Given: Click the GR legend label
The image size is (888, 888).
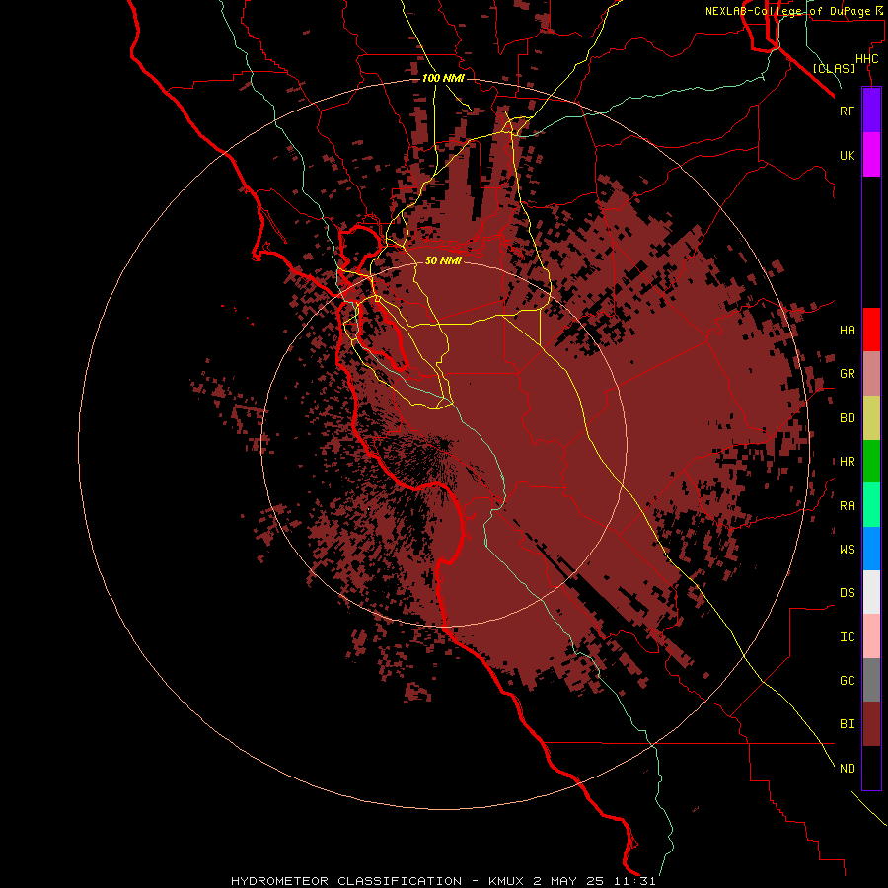Looking at the screenshot, I should pyautogui.click(x=847, y=374).
